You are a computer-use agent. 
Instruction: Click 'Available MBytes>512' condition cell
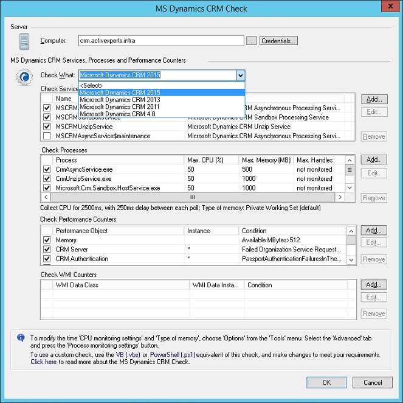[271, 240]
